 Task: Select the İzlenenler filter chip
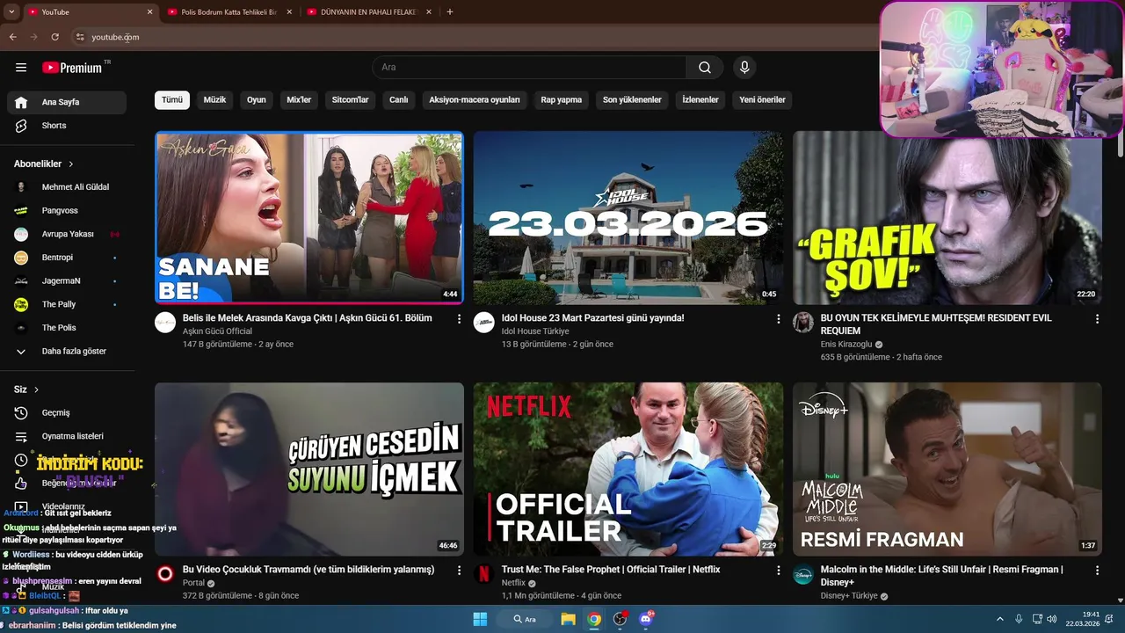tap(700, 99)
